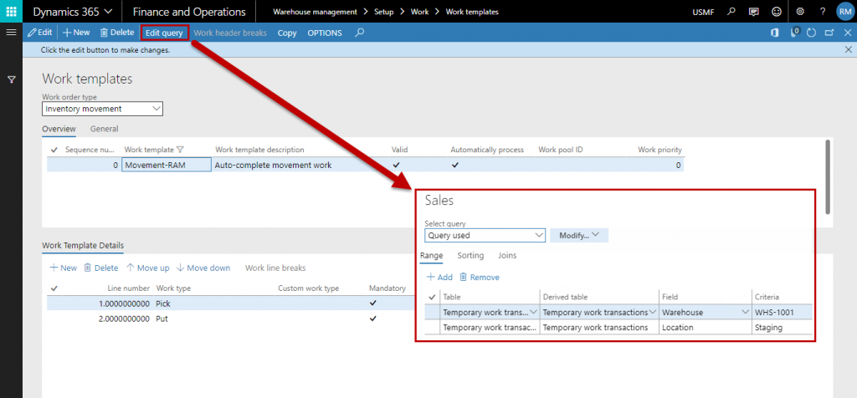Click Move up in details toolbar

[x=148, y=268]
